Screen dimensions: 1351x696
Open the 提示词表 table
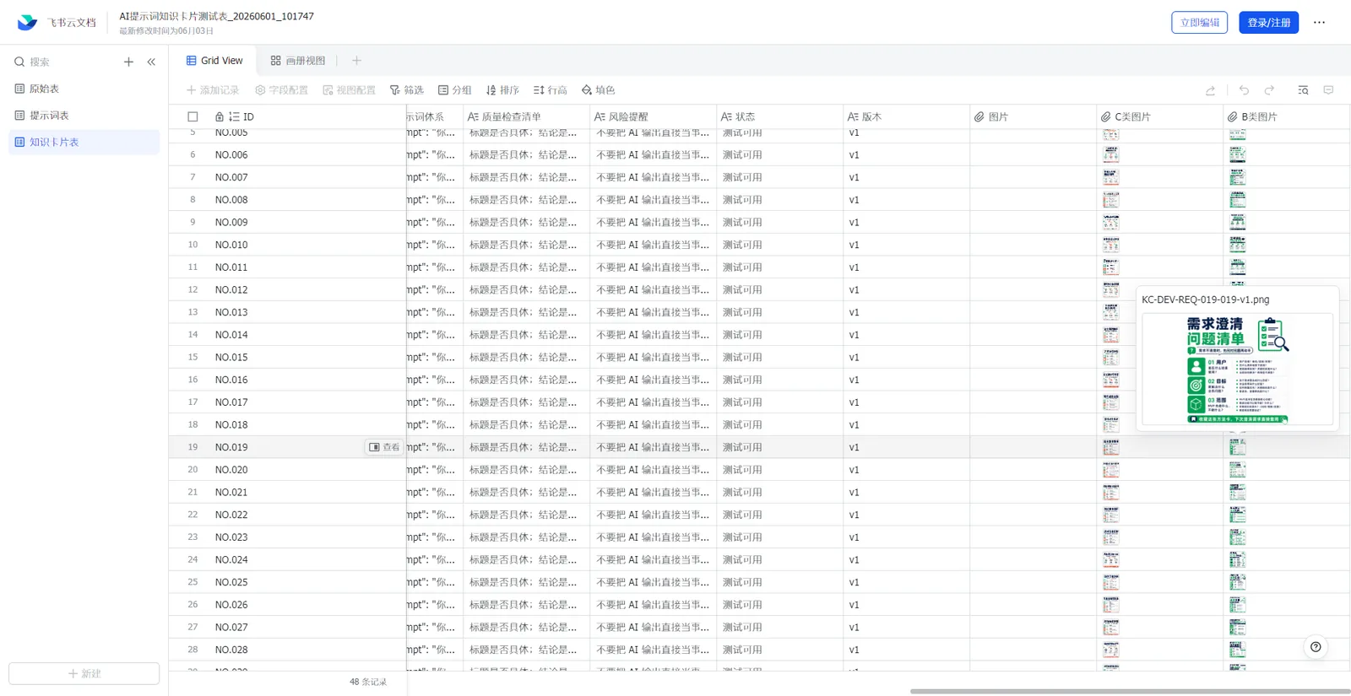coord(84,116)
